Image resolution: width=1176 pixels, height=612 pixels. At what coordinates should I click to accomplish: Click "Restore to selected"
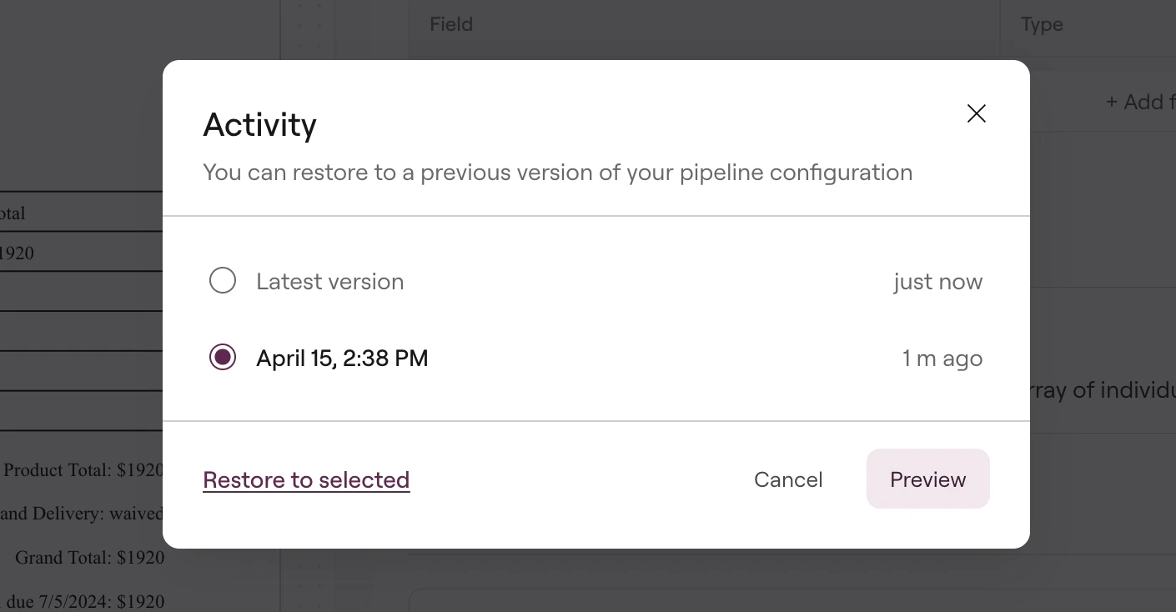pyautogui.click(x=306, y=479)
